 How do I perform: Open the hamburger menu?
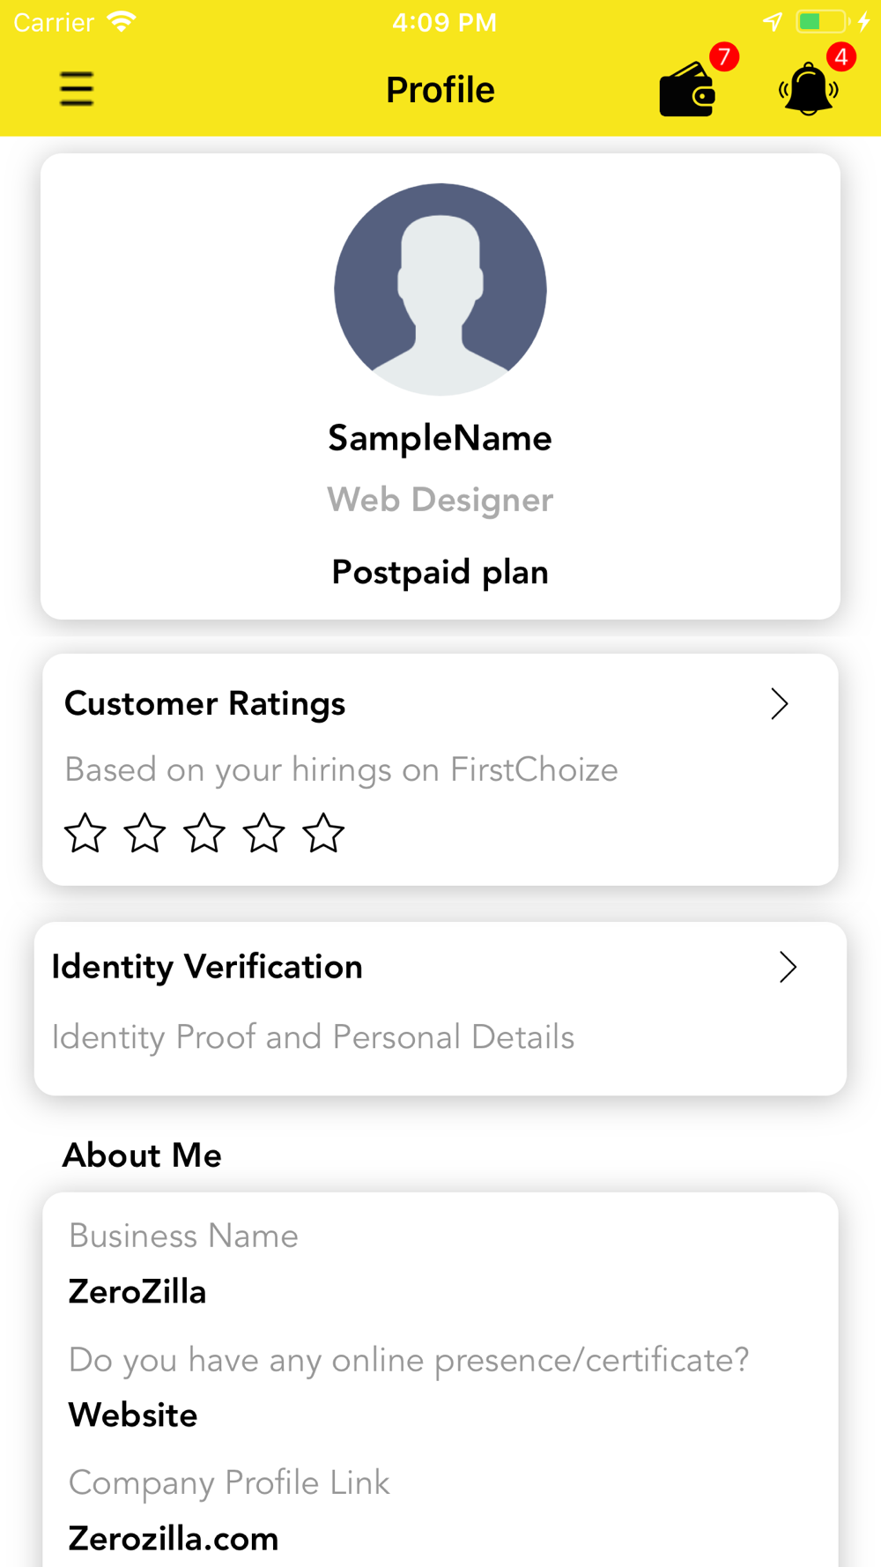click(77, 89)
